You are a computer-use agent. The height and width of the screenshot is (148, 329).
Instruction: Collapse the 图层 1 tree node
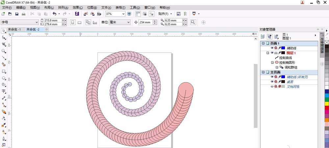coord(267,53)
